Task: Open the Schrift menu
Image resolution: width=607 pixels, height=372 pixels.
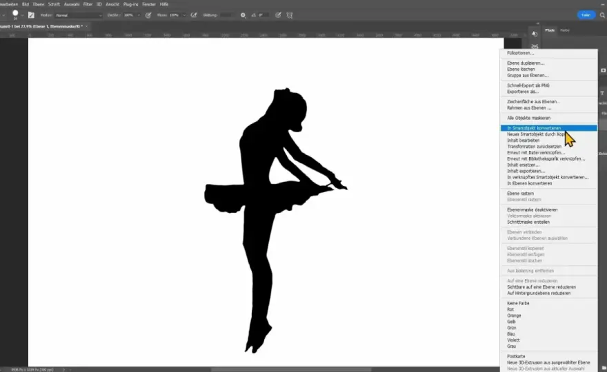Action: [54, 4]
